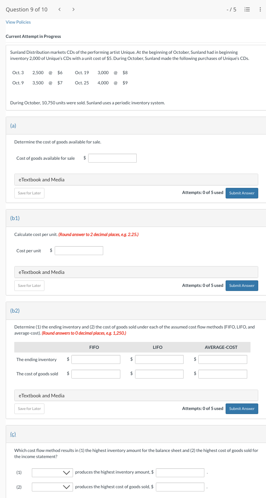Expand eTextbook and Media in part (b1)
This screenshot has height=498, width=266.
point(136,272)
